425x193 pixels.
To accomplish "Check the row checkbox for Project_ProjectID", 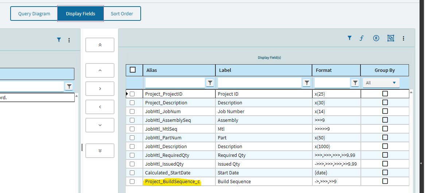I will pyautogui.click(x=132, y=94).
